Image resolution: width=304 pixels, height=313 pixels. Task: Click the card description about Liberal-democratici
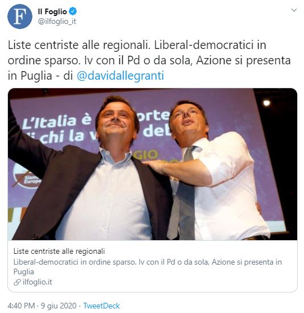click(148, 267)
